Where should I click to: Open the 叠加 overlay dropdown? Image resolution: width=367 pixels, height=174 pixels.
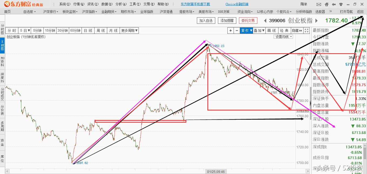coord(259,31)
